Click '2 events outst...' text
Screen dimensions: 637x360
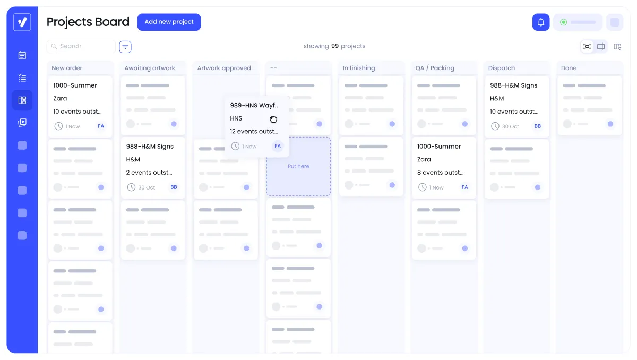150,173
